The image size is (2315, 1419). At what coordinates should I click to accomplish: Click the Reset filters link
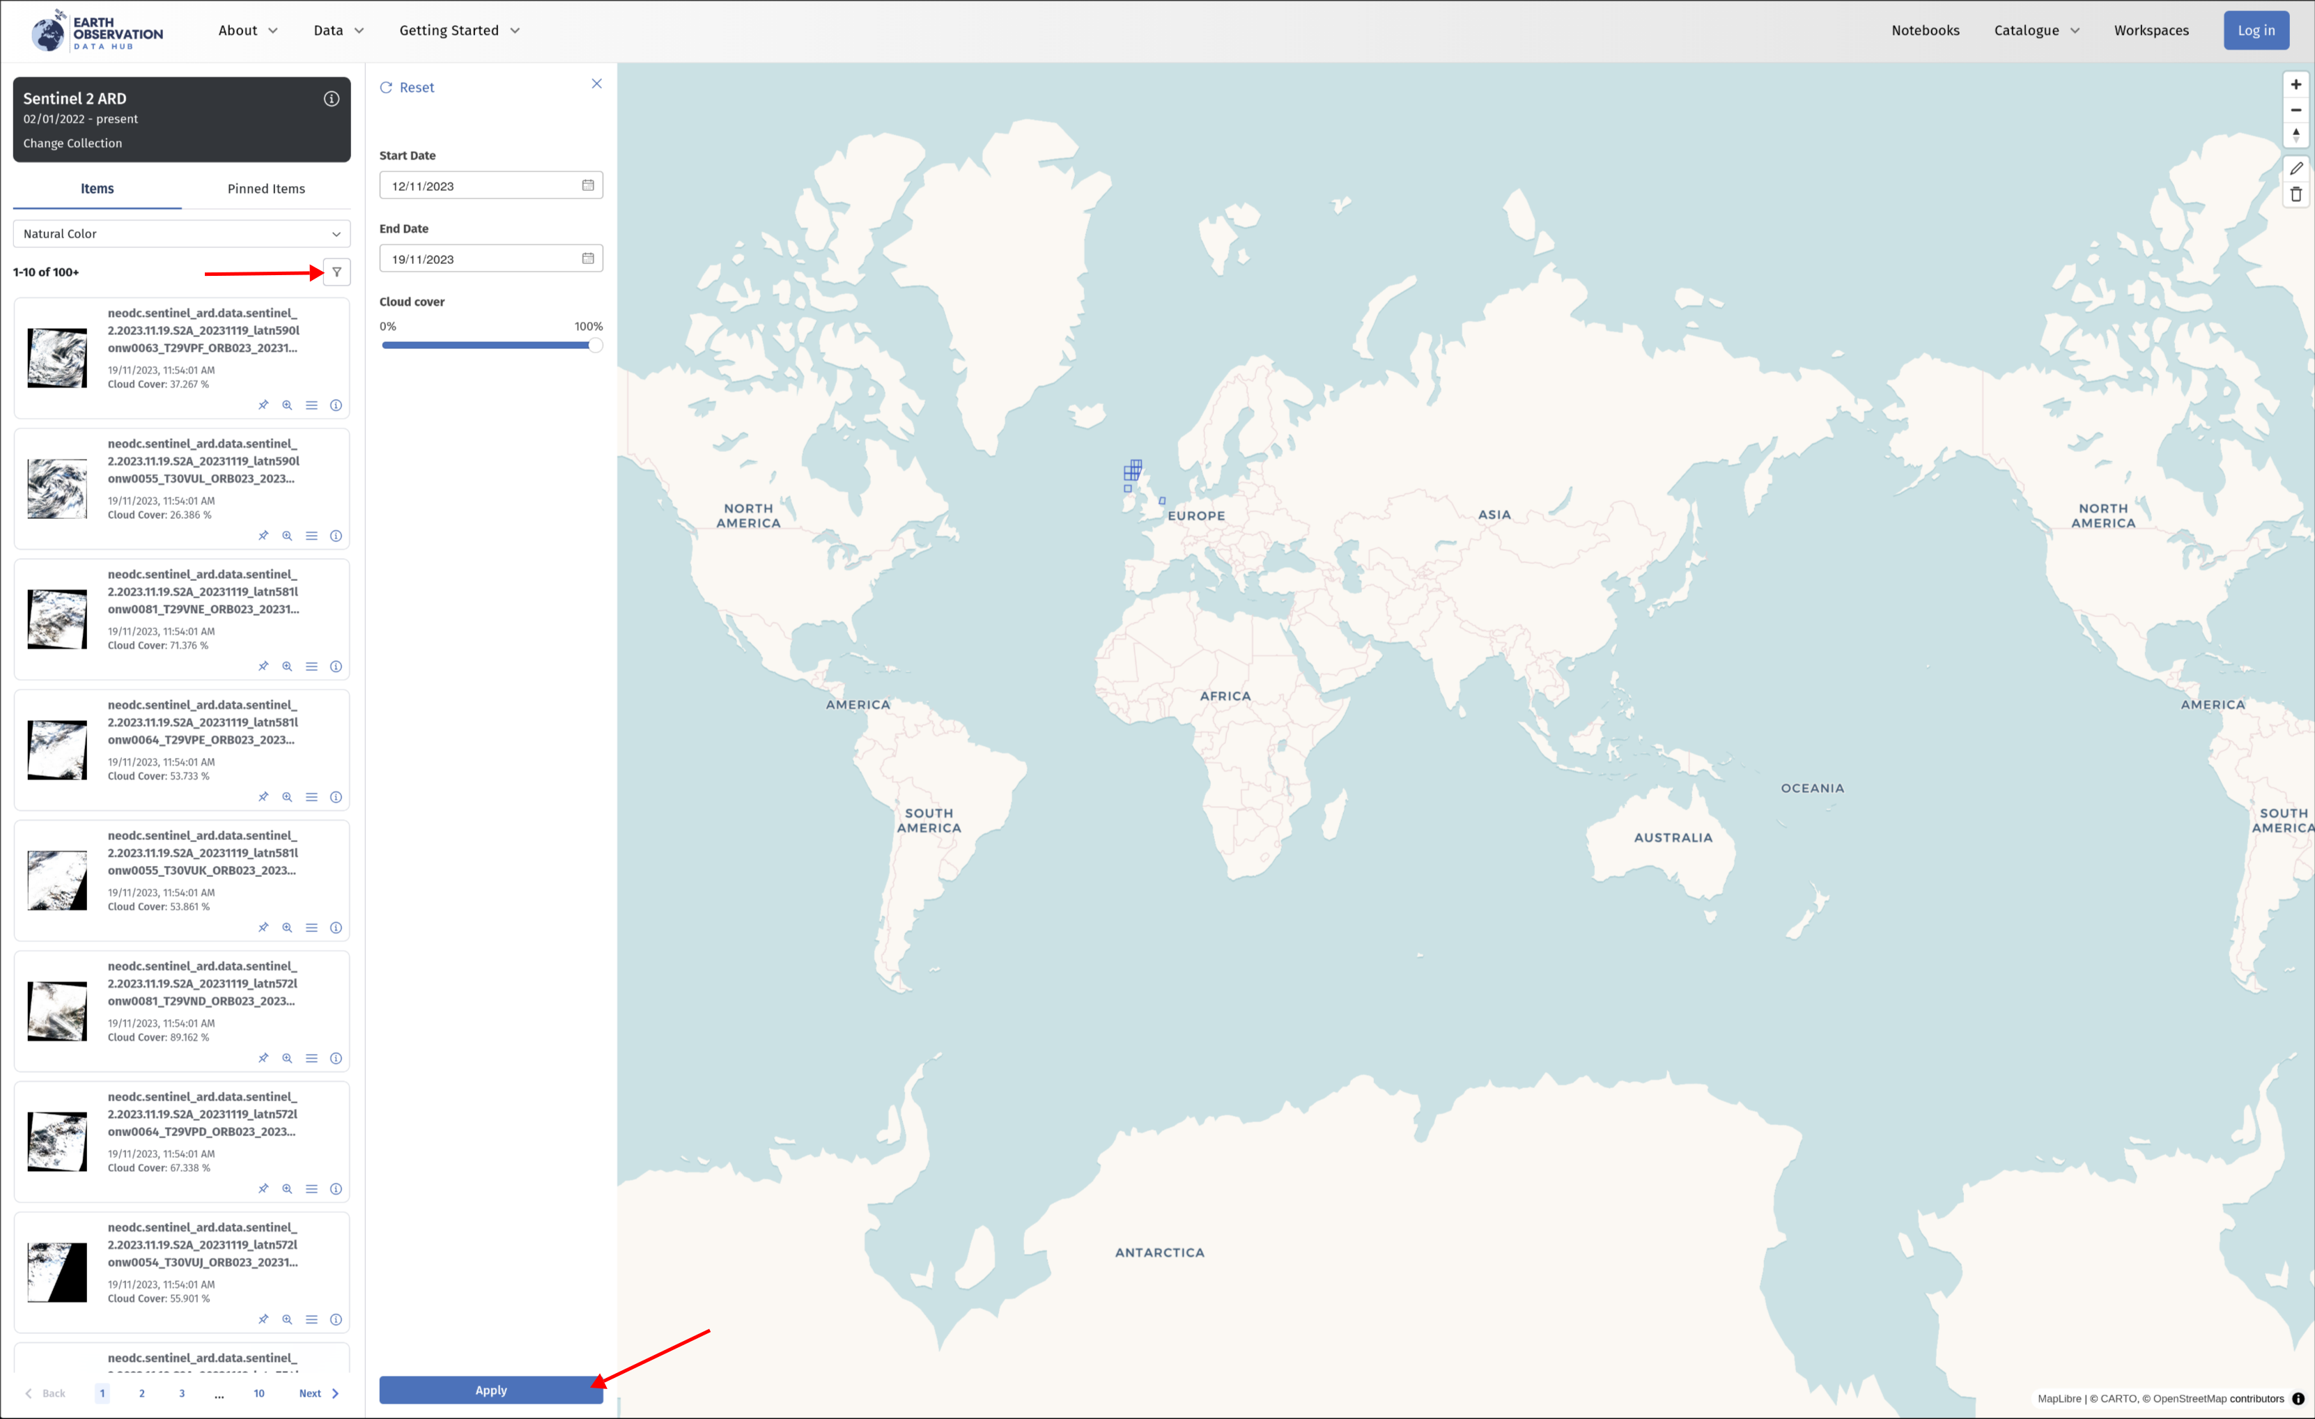[x=408, y=87]
